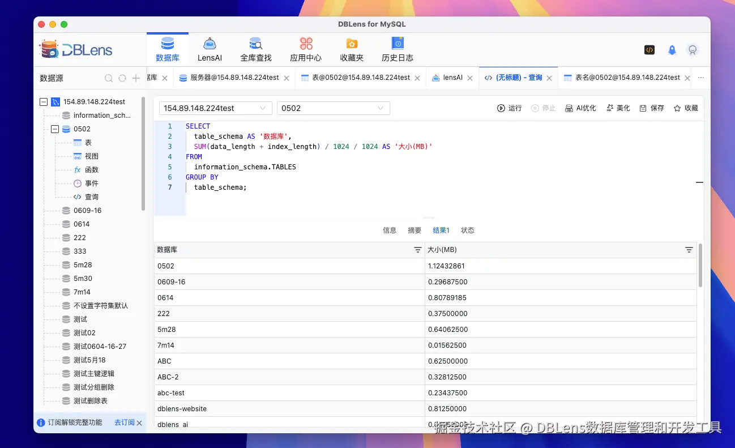Viewport: 735px width, 448px height.
Task: Click result cell 1.12432861
Action: [561, 266]
